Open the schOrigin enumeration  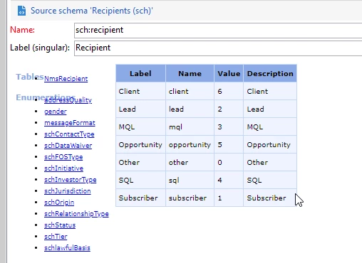[x=59, y=203]
